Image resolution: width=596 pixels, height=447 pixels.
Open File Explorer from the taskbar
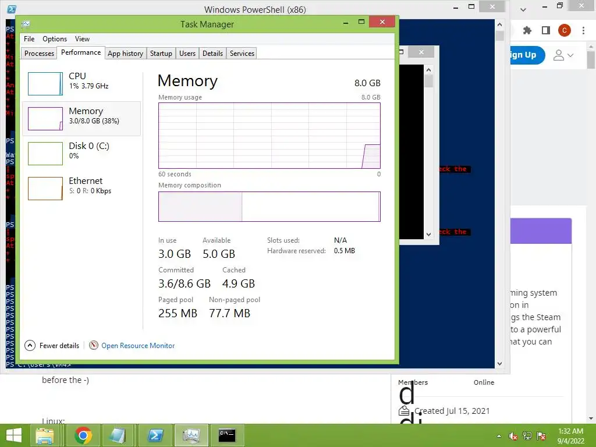tap(45, 435)
